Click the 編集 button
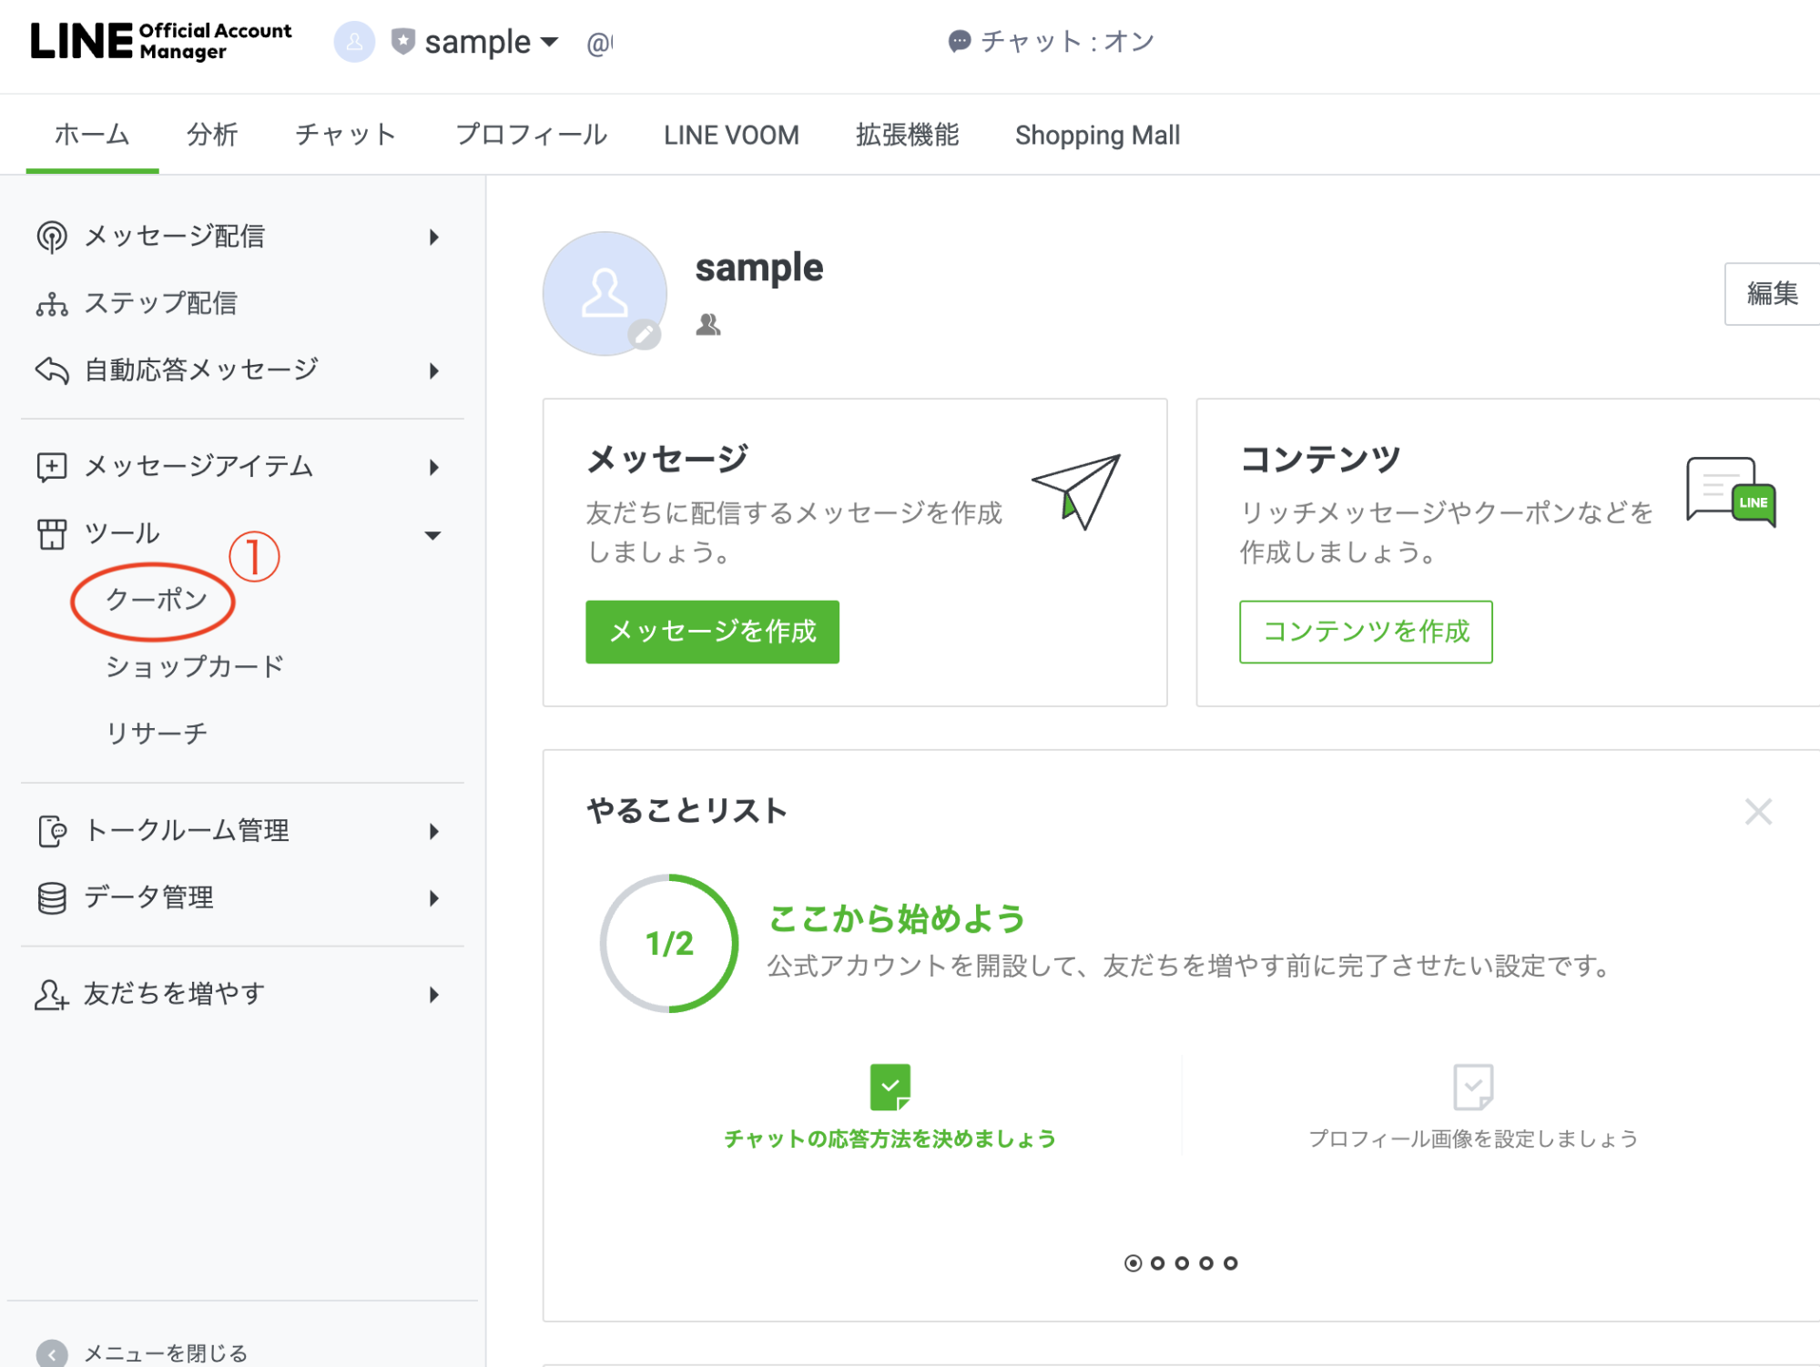 tap(1772, 293)
